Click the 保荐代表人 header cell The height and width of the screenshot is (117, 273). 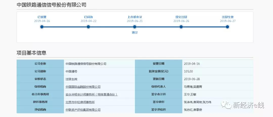click(x=158, y=86)
